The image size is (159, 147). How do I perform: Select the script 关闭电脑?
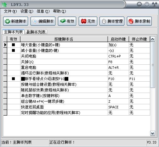click(x=64, y=56)
